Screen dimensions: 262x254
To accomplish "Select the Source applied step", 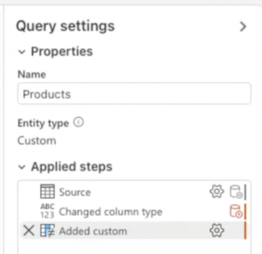I will 133,192.
